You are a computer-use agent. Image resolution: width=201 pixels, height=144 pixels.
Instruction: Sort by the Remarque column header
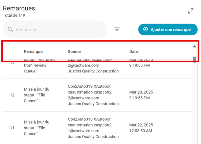[x=33, y=51]
